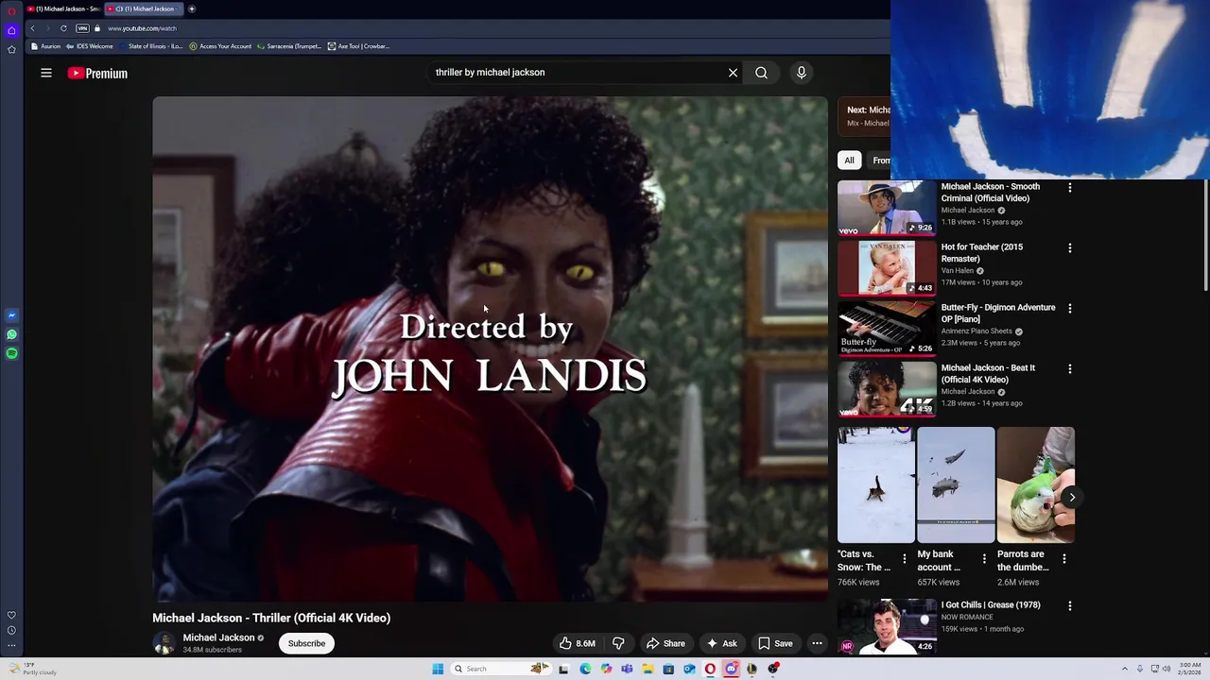Screen dimensions: 1210x680
Task: Open Michael Jackson channel avatar
Action: pos(164,643)
